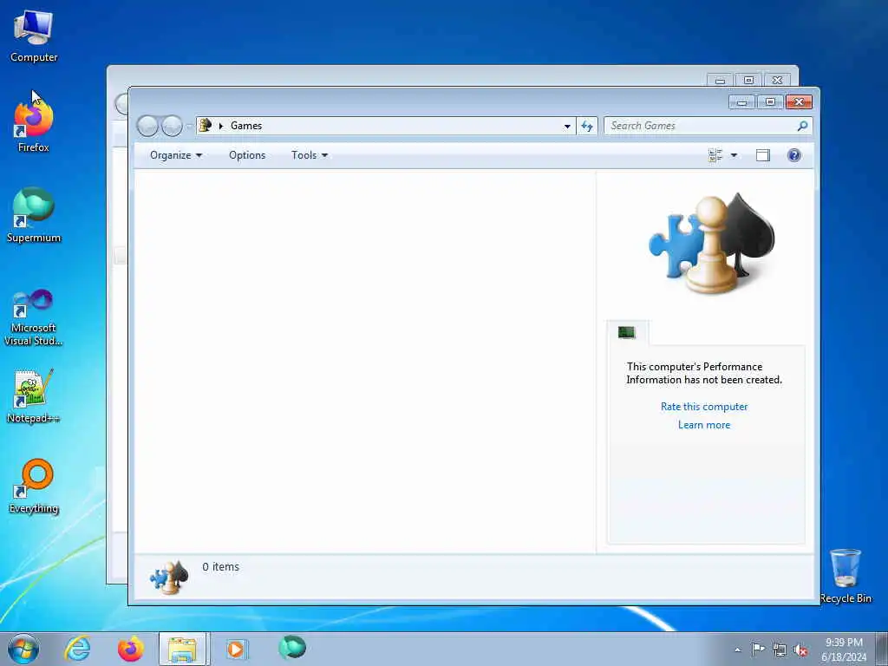Click the Learn more link
This screenshot has width=888, height=666.
point(704,425)
